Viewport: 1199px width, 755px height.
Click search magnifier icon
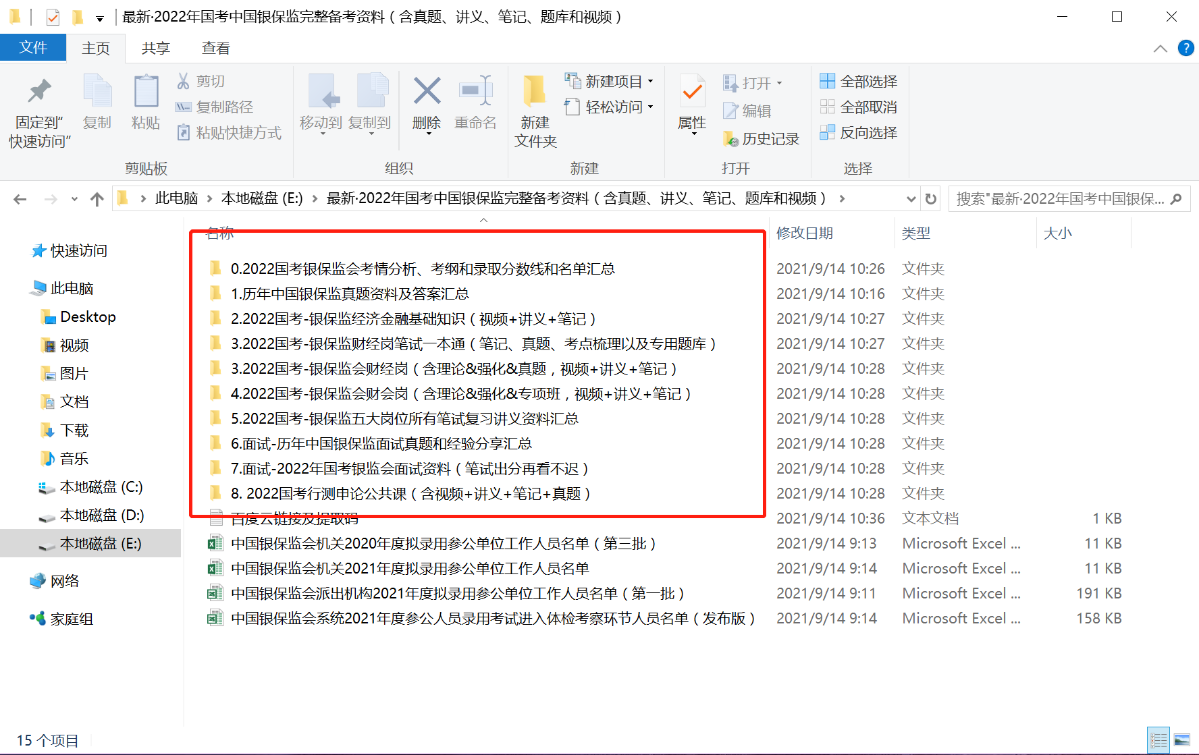[x=1176, y=198]
